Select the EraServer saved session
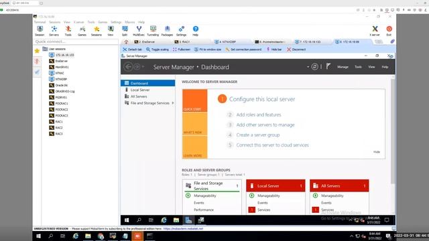This screenshot has width=429, height=241. 58,61
